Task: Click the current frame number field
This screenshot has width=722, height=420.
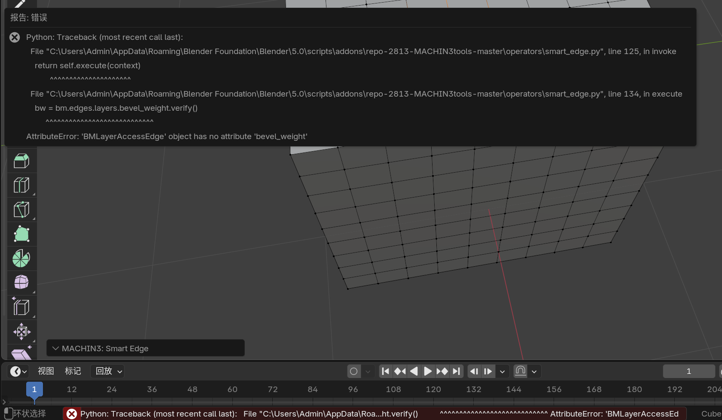Action: [x=688, y=371]
